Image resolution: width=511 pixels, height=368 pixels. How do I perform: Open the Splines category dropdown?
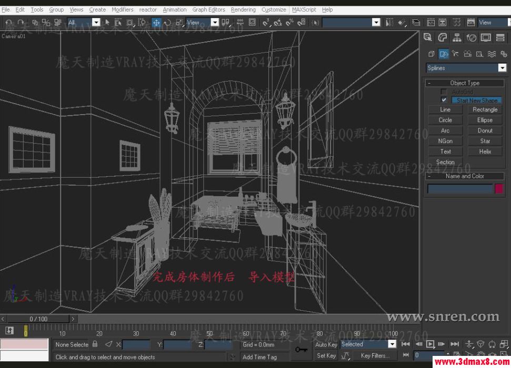(502, 67)
